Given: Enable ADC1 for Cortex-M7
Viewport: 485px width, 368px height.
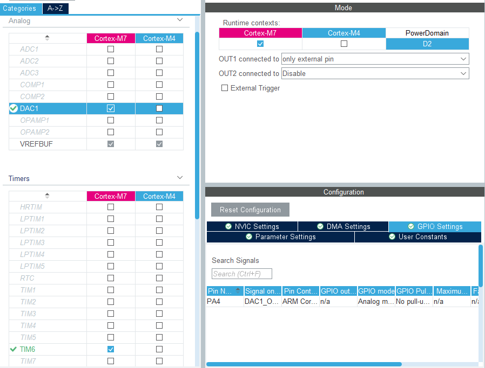Looking at the screenshot, I should (111, 49).
